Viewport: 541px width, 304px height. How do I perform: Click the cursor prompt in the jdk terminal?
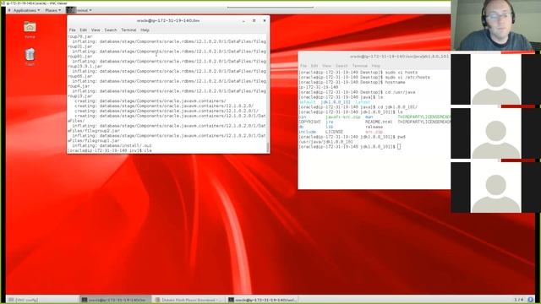(399, 147)
